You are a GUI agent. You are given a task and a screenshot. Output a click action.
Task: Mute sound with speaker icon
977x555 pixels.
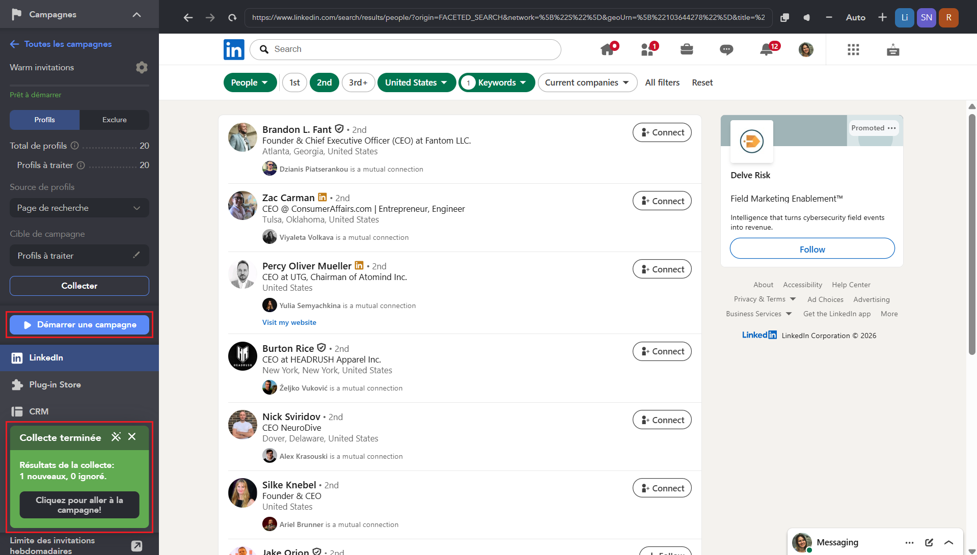click(x=807, y=17)
